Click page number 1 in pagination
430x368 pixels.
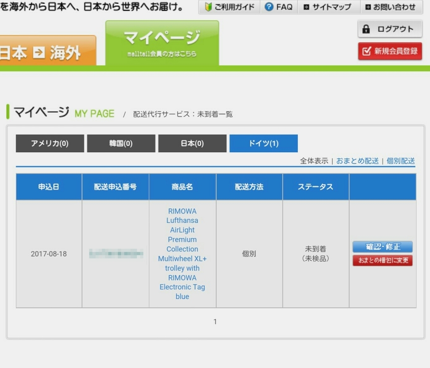click(215, 322)
